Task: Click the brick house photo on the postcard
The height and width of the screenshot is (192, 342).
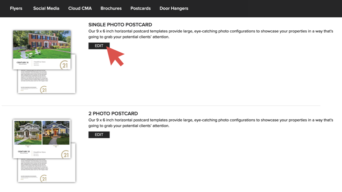Action: [42, 44]
